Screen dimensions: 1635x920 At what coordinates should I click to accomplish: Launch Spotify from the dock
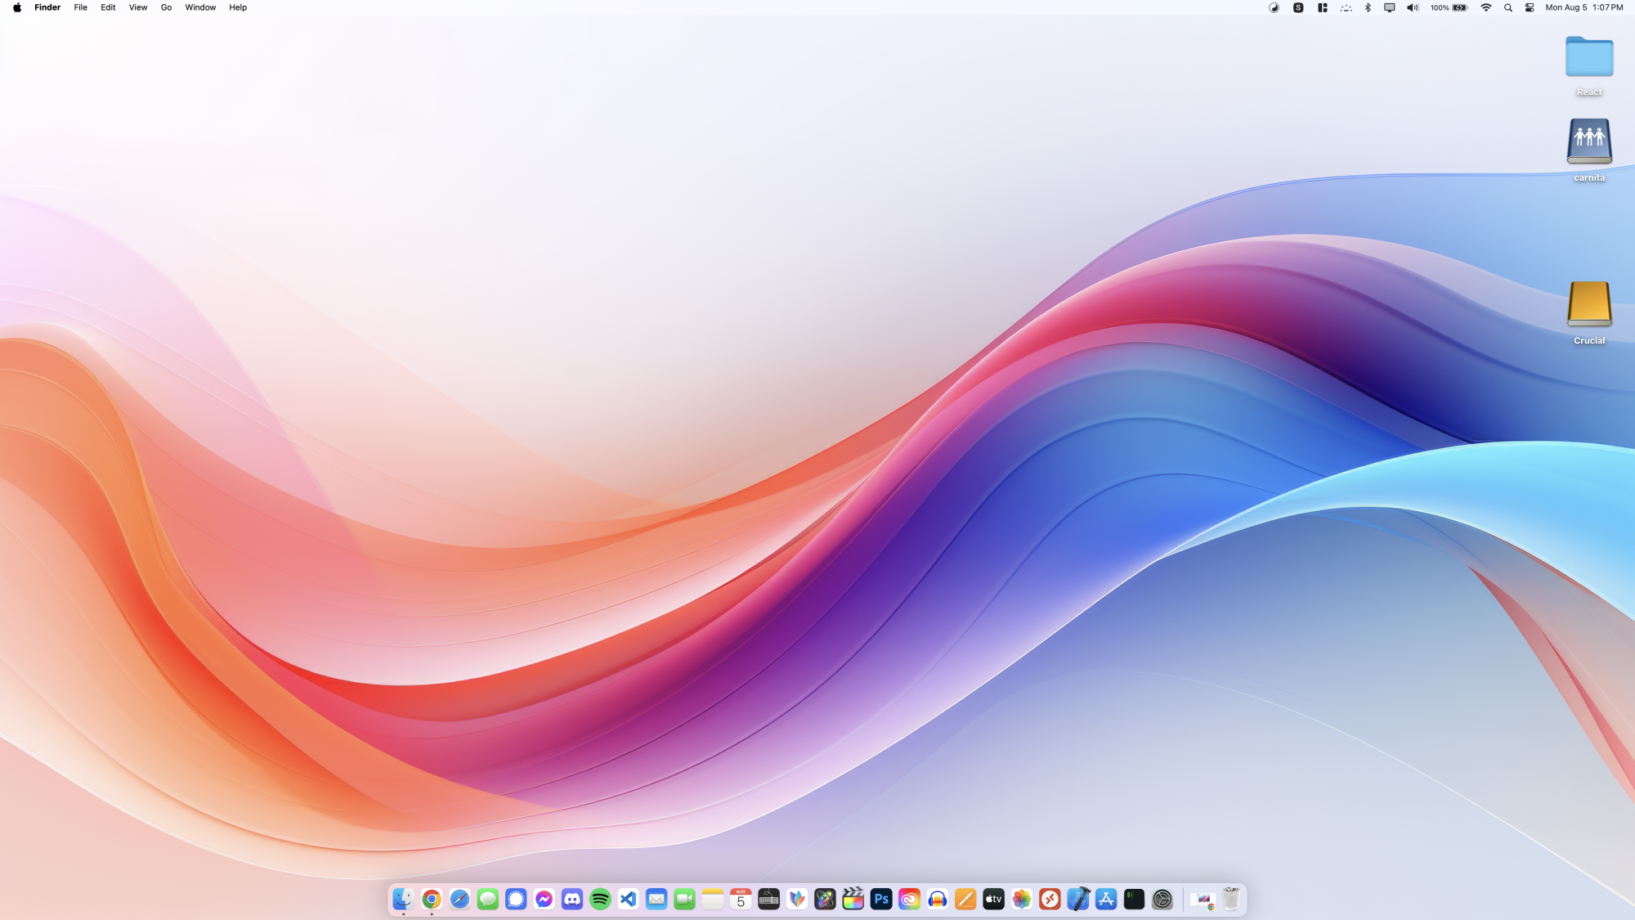(x=600, y=900)
